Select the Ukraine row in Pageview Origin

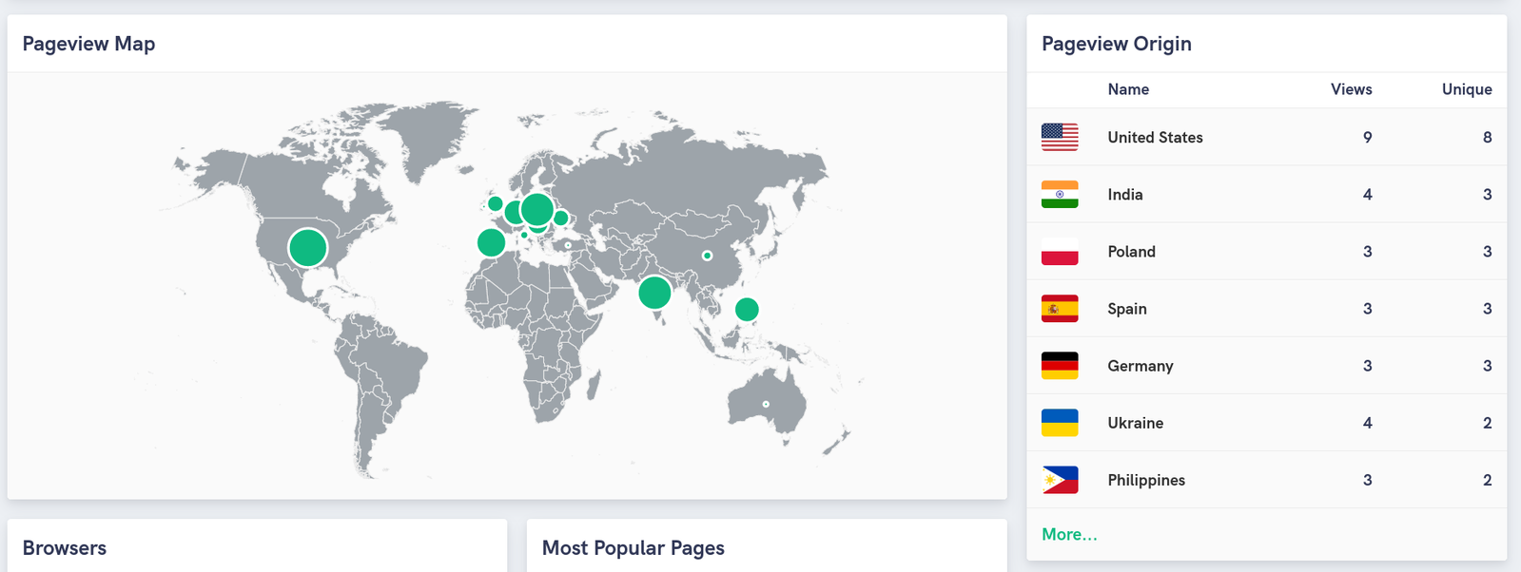(x=1267, y=423)
